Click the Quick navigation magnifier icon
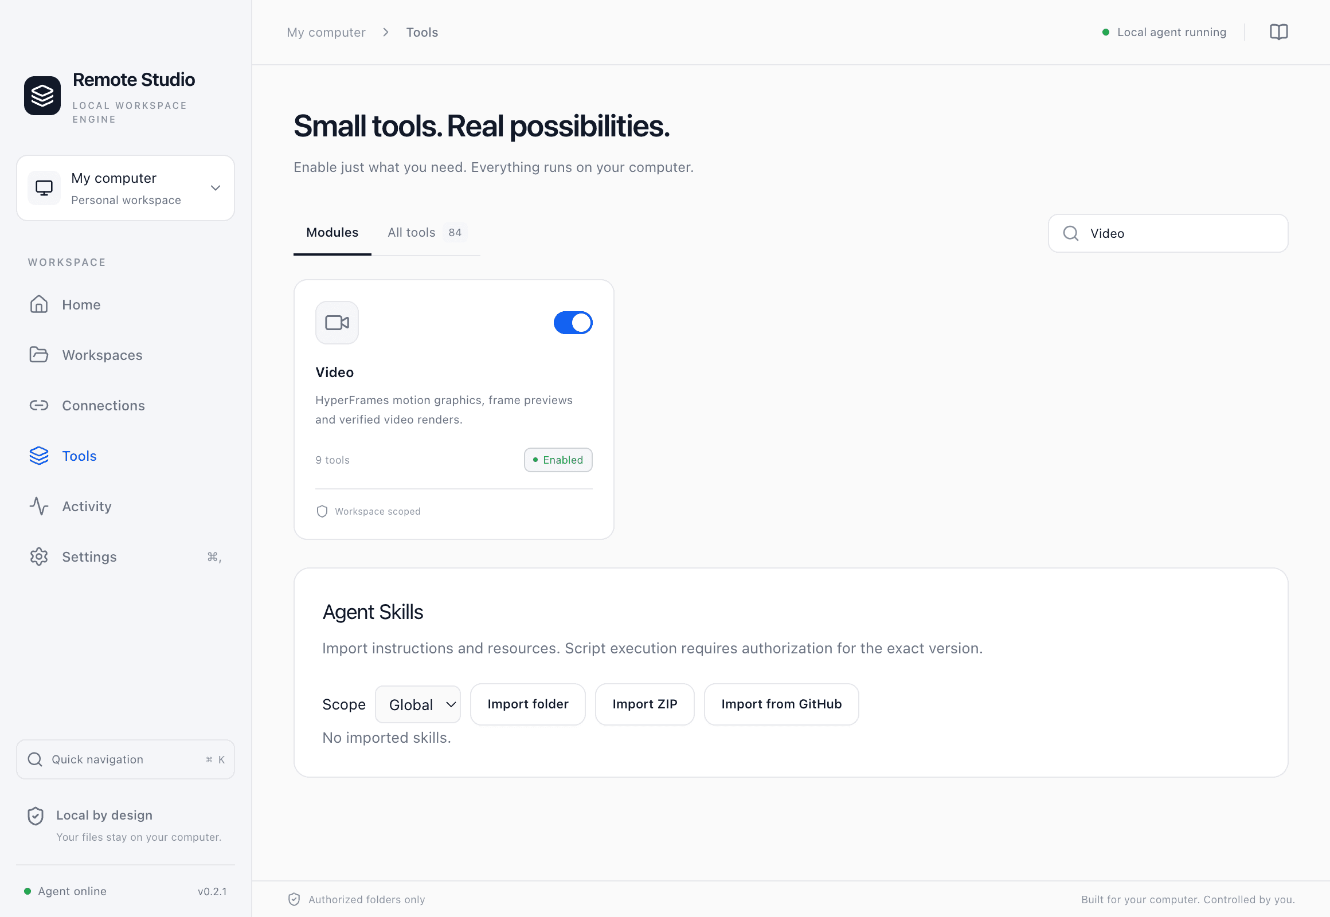 point(35,759)
